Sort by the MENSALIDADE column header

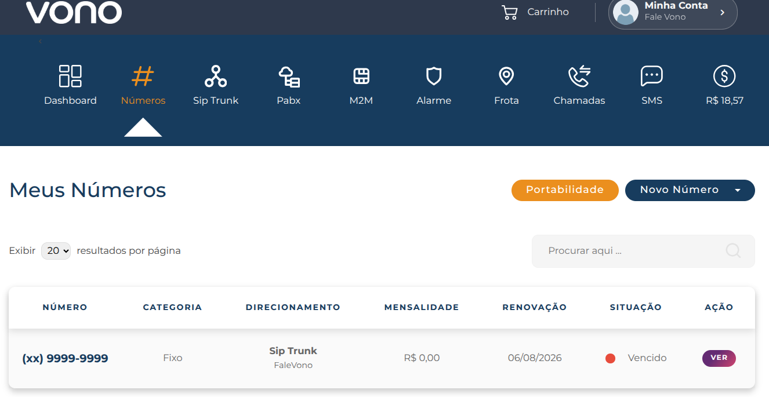(422, 307)
